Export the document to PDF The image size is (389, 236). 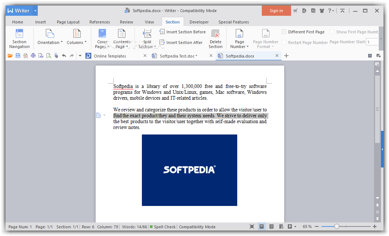(x=25, y=56)
